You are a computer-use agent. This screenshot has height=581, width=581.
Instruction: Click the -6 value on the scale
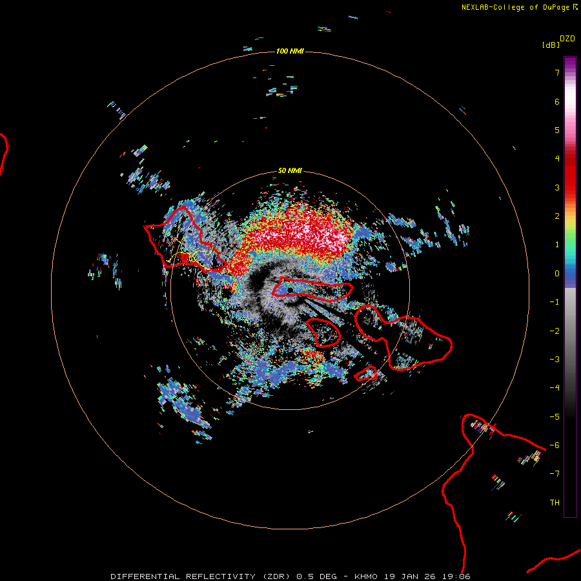(555, 445)
